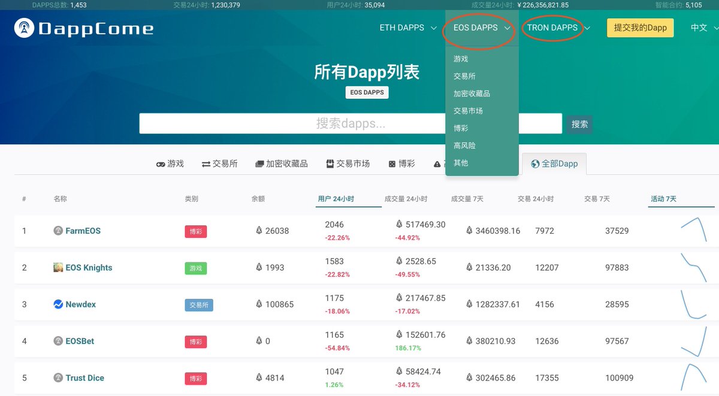
Task: Click FarmEOS 7-day activity sparkline
Action: pos(694,230)
